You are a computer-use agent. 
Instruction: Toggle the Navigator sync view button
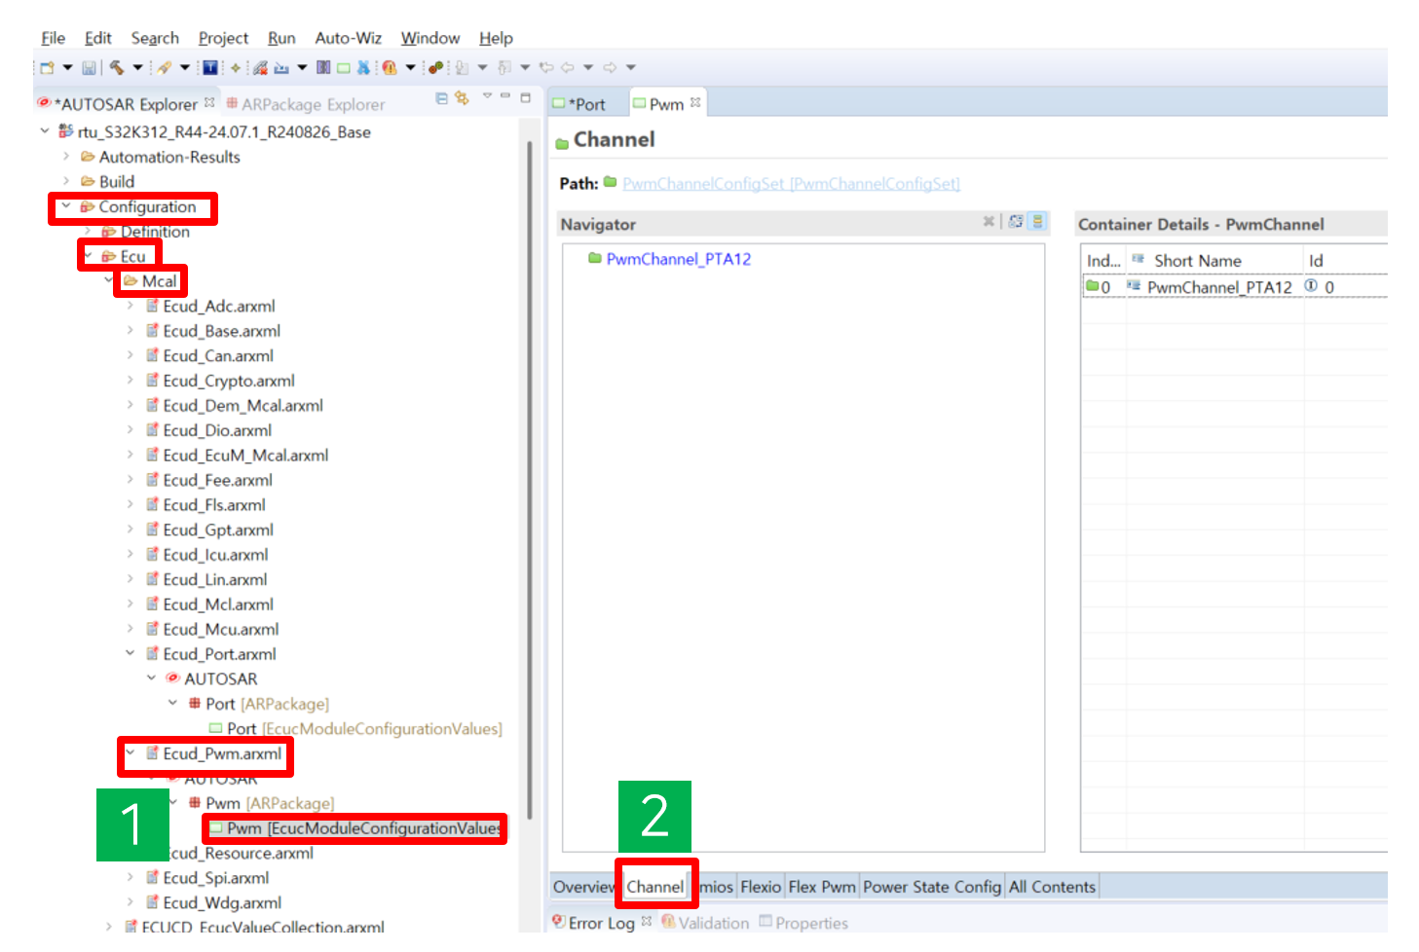pos(1016,222)
